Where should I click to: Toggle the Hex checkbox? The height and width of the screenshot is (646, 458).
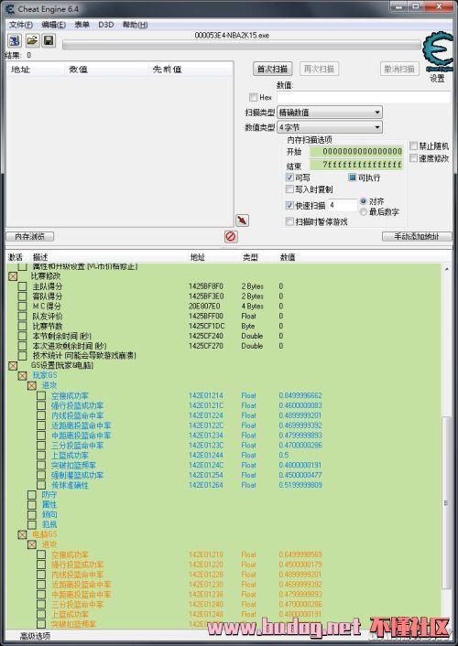254,97
